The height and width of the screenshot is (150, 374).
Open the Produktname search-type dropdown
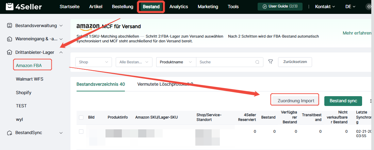pos(176,62)
